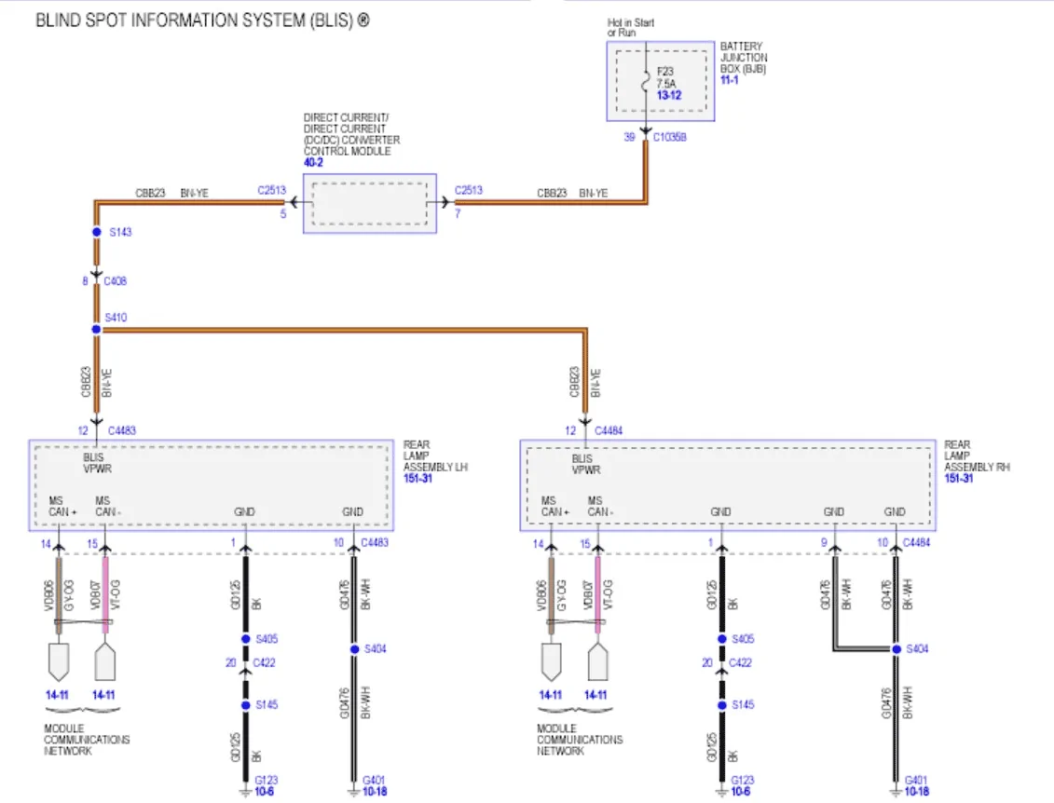1054x803 pixels.
Task: Click the S404 splice joining RH pins 9 and 10
Action: [896, 649]
